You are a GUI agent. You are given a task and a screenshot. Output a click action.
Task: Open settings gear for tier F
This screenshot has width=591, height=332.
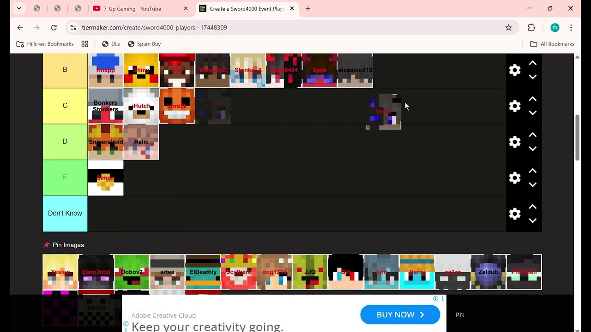click(x=515, y=178)
